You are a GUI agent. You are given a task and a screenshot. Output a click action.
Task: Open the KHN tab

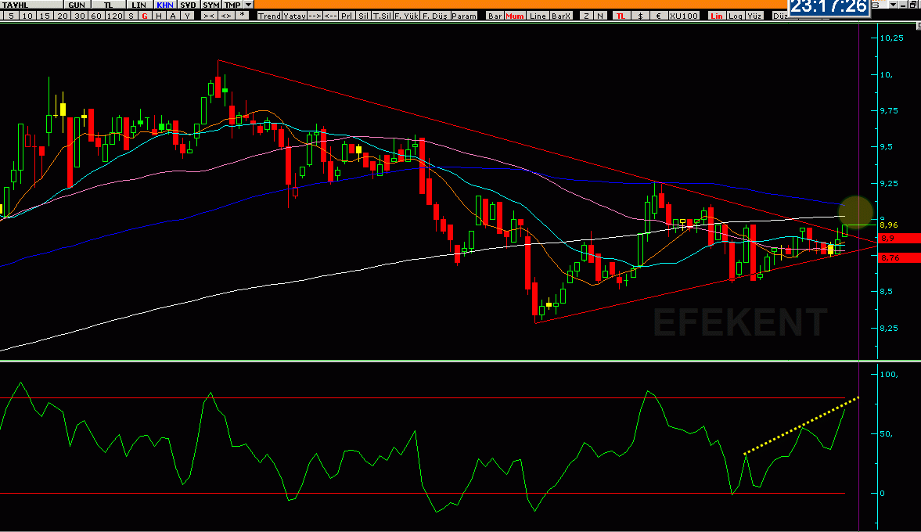pos(165,5)
